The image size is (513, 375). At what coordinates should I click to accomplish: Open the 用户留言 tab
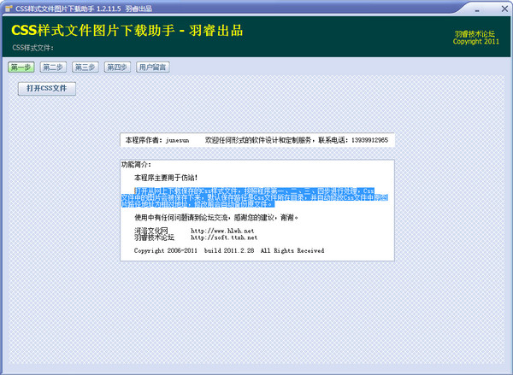click(x=152, y=67)
